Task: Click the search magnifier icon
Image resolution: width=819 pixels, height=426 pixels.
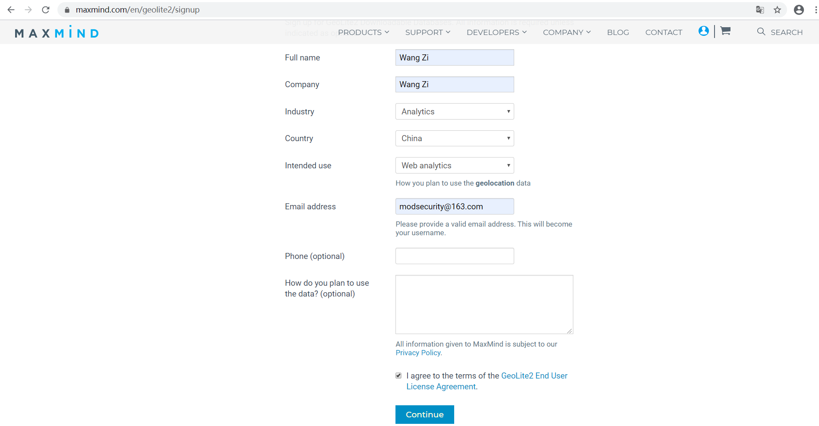Action: 761,32
